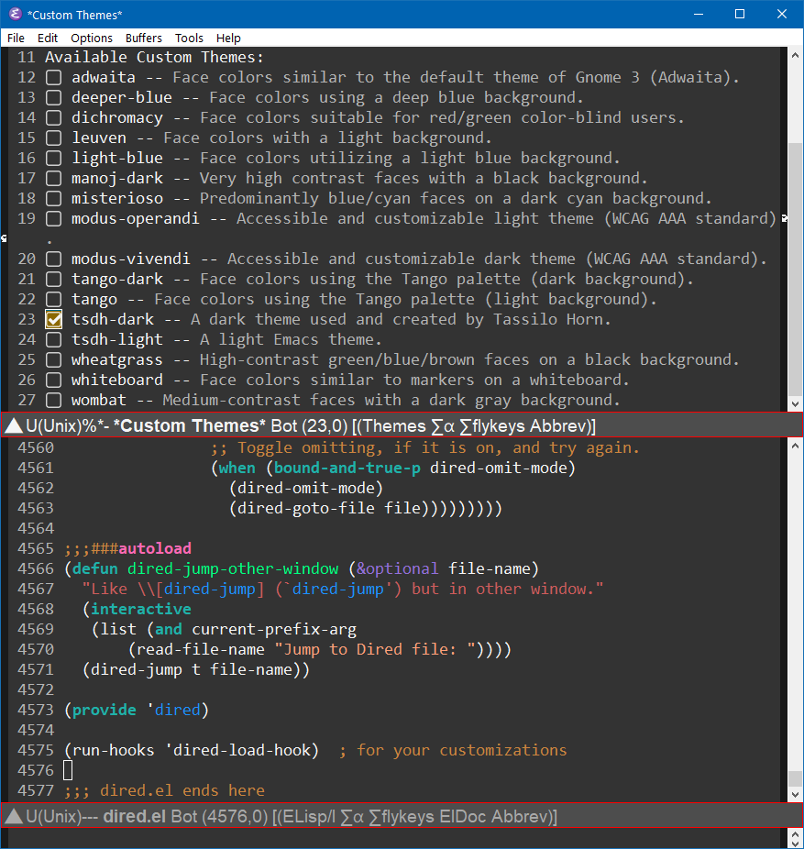Open the Options menu
Viewport: 804px width, 849px height.
[92, 38]
